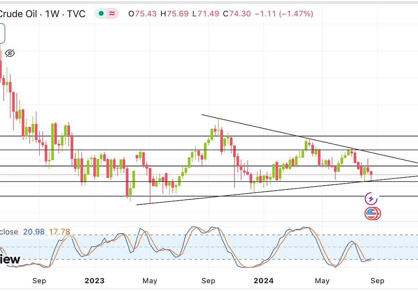This screenshot has width=418, height=292.
Task: Toggle the crossed-out eye visibility icon
Action: pyautogui.click(x=10, y=53)
